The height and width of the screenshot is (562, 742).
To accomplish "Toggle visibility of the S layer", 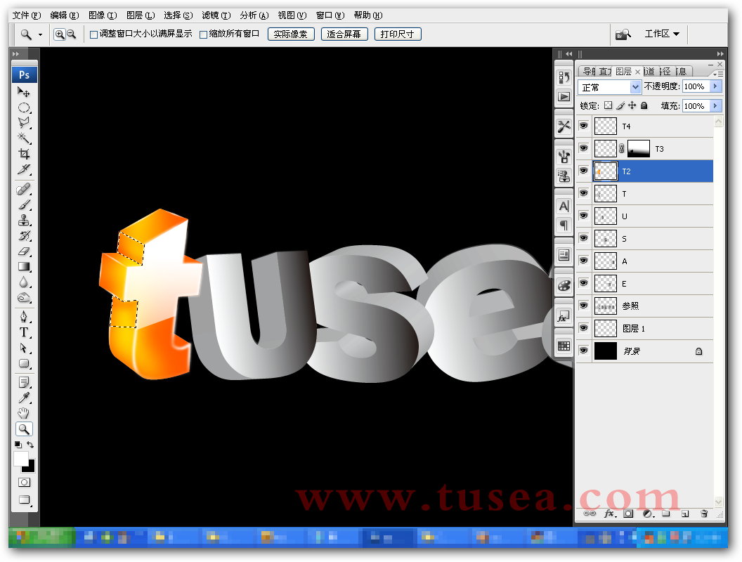I will (583, 238).
